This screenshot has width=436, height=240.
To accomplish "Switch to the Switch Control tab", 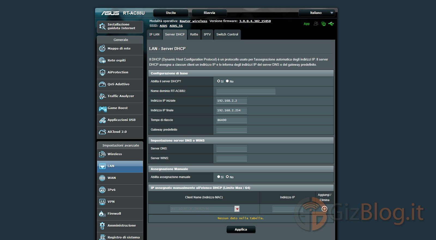I will 227,34.
